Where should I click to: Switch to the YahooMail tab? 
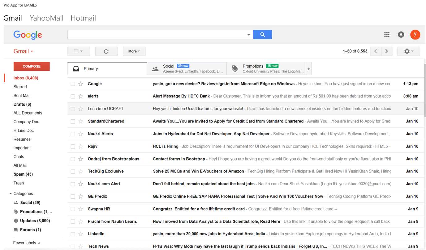46,18
